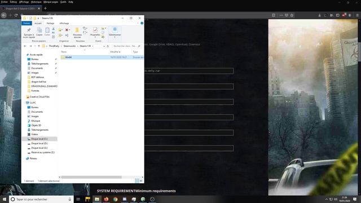The image size is (361, 203).
Task: Click ThirdParty in the breadcrumb path
Action: [54, 46]
